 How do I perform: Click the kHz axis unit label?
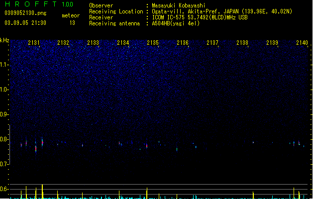tap(4, 40)
